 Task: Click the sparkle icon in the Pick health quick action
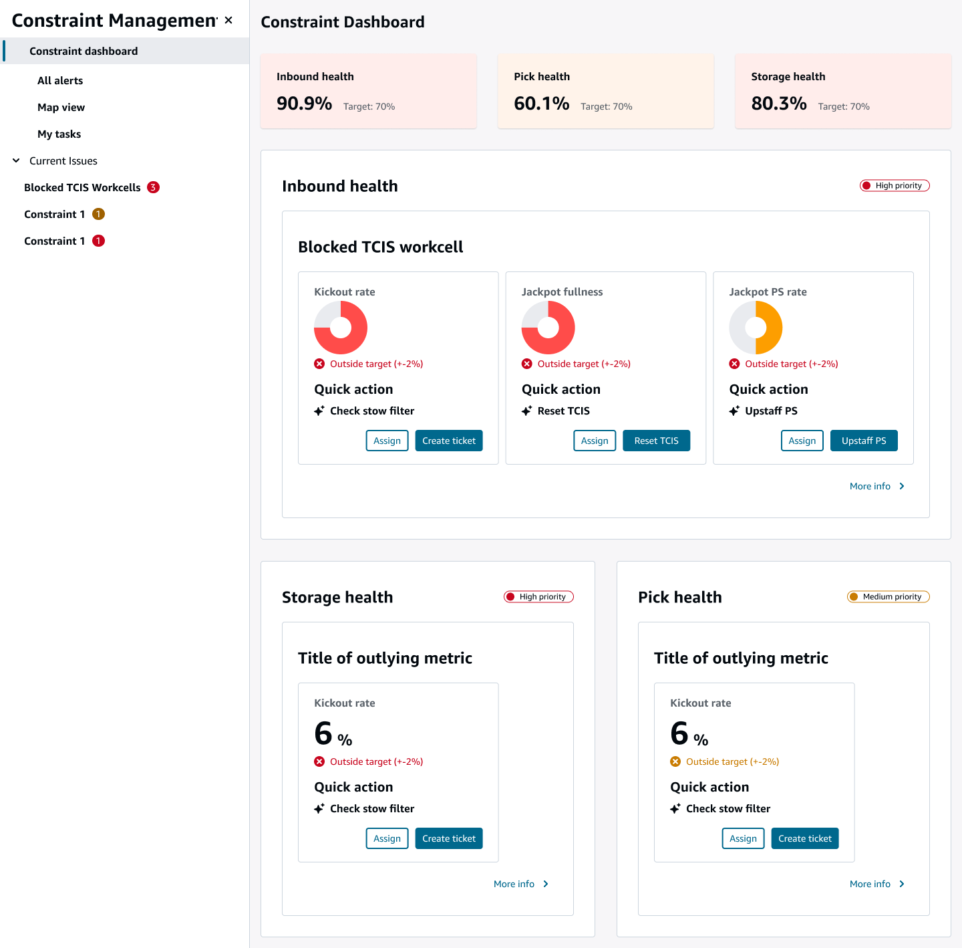click(675, 808)
